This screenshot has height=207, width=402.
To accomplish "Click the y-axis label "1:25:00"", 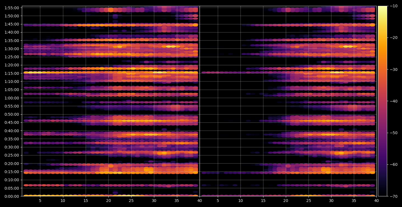I will point(12,57).
